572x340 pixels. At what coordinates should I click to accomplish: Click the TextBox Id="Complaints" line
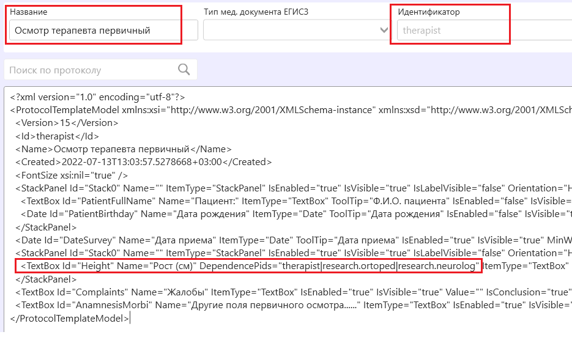point(294,292)
